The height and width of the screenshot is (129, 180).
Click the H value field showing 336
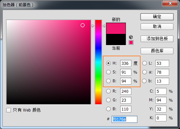[x=126, y=63]
